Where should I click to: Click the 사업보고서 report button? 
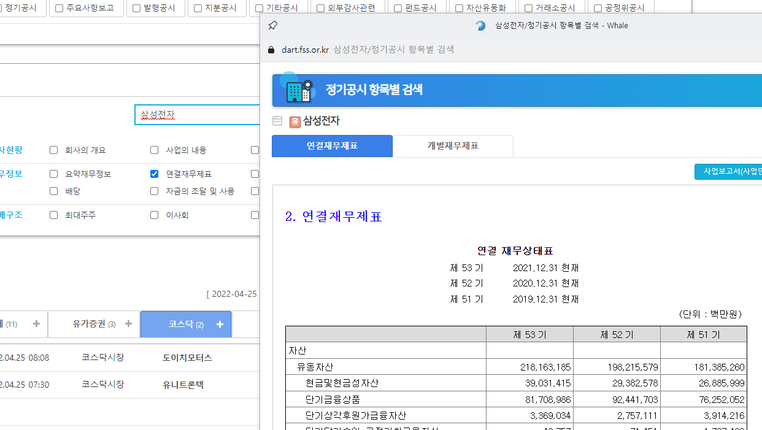728,172
